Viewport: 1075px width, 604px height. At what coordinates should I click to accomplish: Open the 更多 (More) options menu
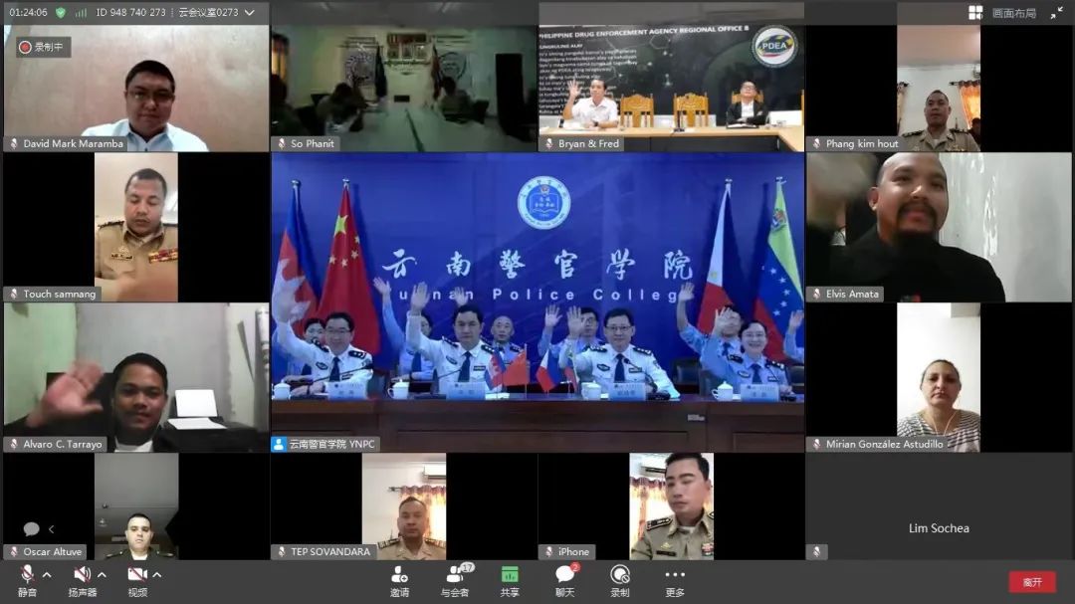click(675, 579)
